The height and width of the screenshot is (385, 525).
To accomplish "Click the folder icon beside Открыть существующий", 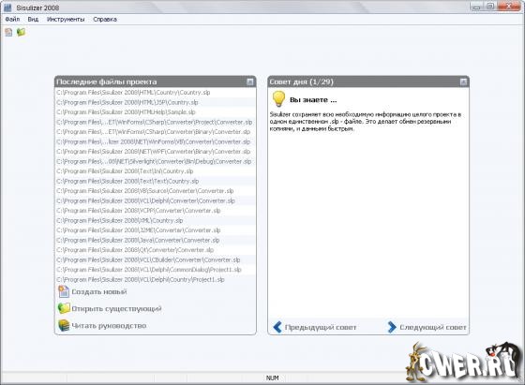I will tap(64, 308).
